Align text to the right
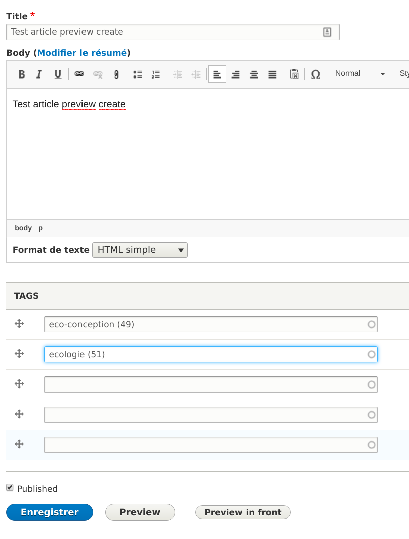 (x=235, y=74)
